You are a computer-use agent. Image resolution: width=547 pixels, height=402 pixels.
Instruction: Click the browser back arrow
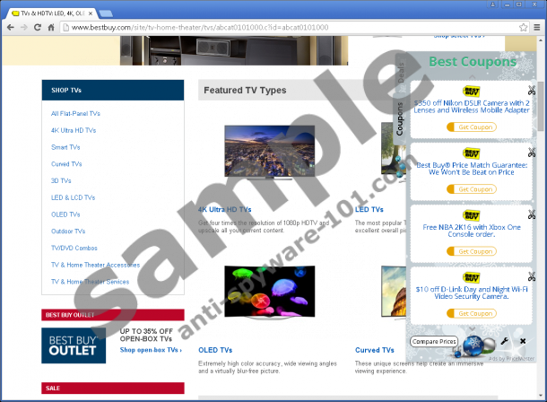(9, 28)
